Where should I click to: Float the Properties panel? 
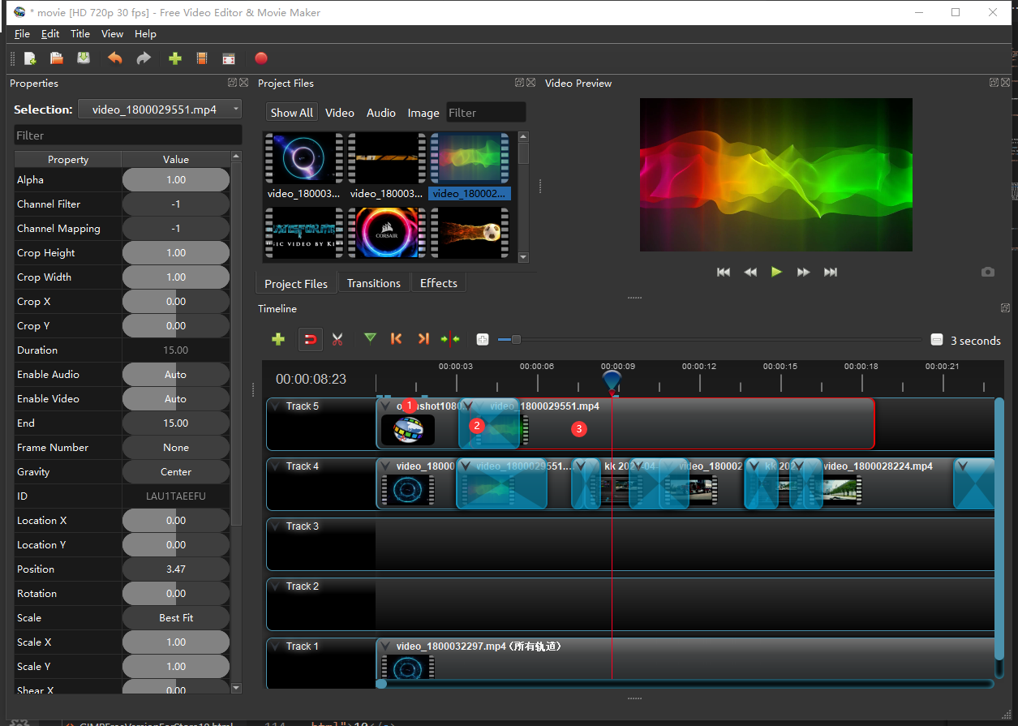click(233, 83)
